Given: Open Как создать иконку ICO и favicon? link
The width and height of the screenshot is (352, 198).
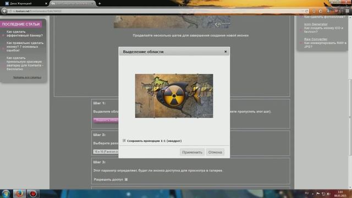Looking at the screenshot, I should coord(323,30).
